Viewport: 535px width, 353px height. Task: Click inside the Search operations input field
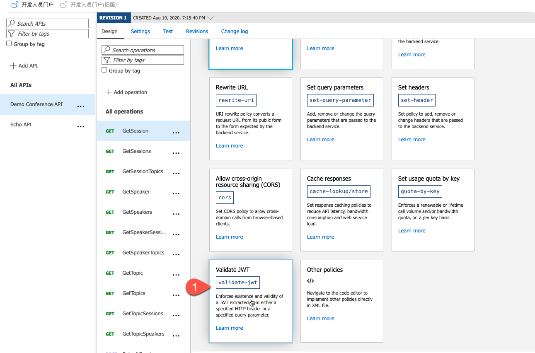tap(145, 50)
